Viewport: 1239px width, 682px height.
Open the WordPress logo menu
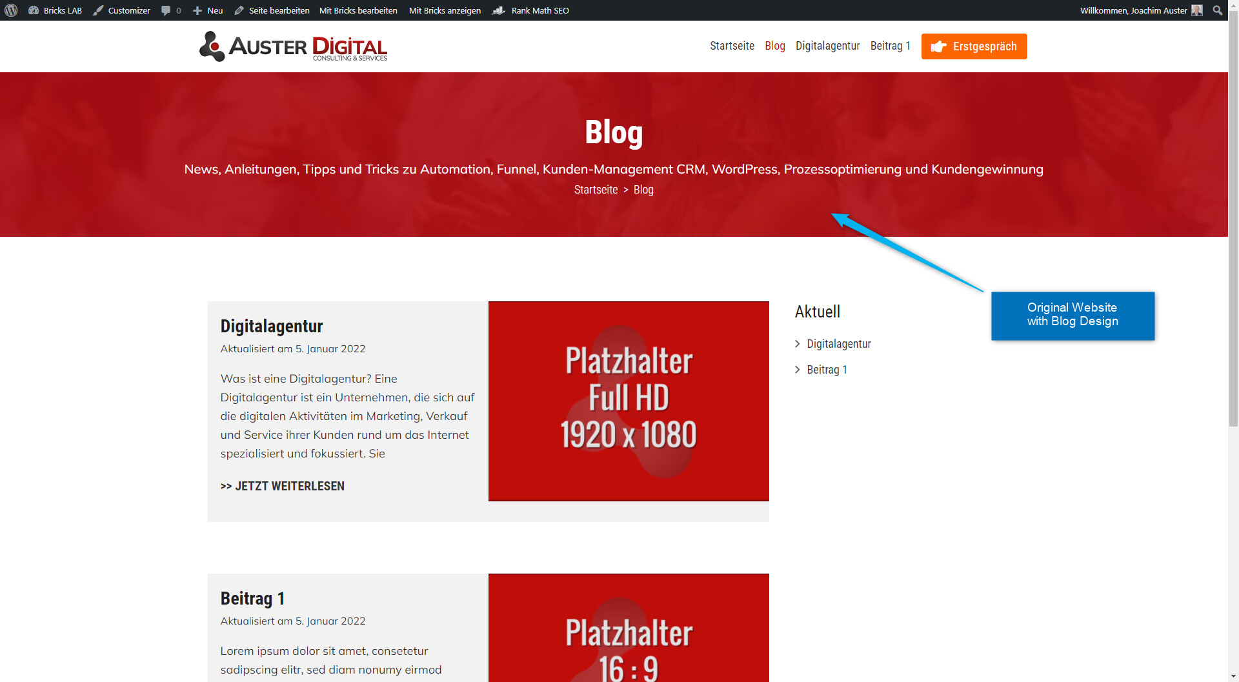[x=11, y=10]
